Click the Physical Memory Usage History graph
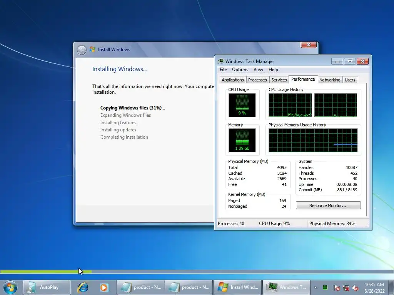Image resolution: width=394 pixels, height=295 pixels. coord(313,141)
